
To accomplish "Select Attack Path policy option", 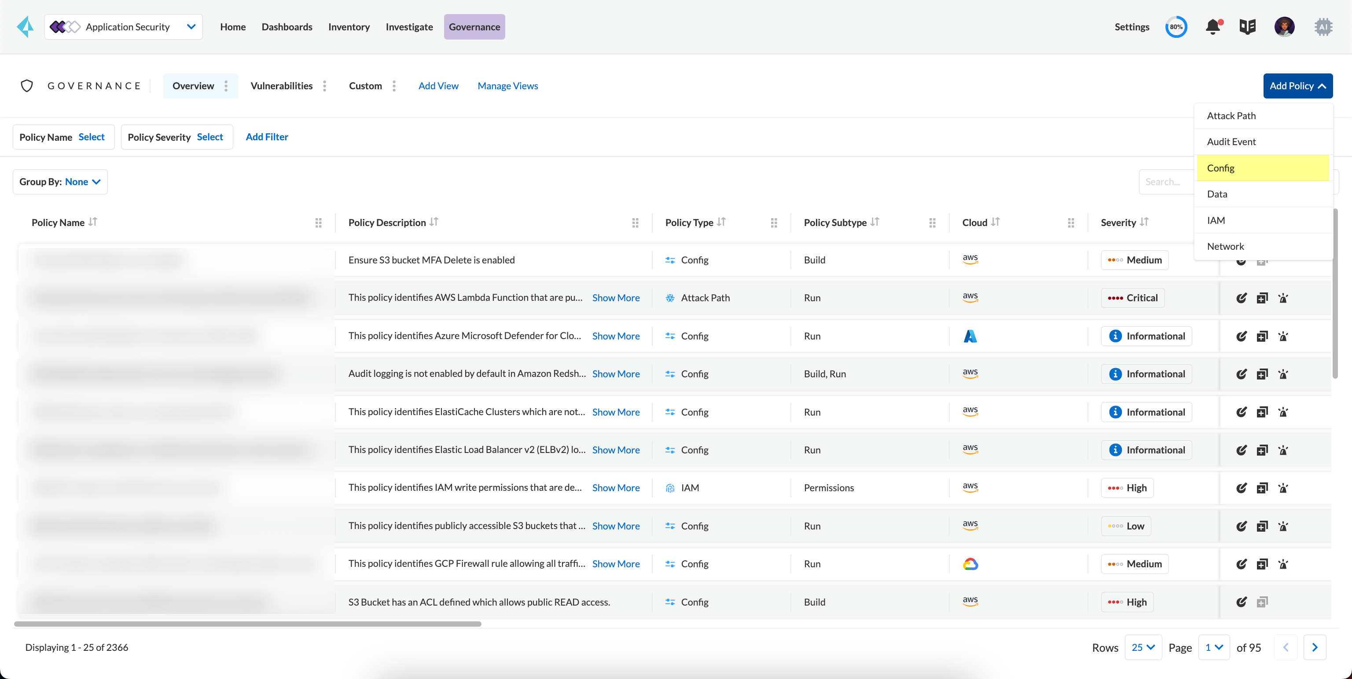I will (x=1263, y=116).
